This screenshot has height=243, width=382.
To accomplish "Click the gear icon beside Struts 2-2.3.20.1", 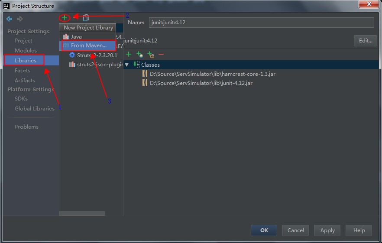I will point(72,55).
